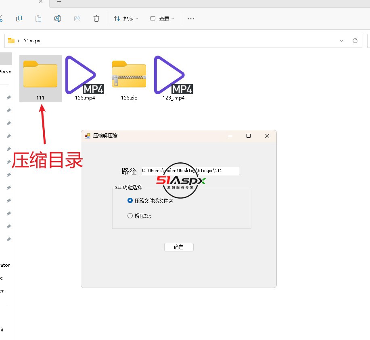Expand the address bar history chevron
Screen dimensions: 370x340
pyautogui.click(x=341, y=41)
